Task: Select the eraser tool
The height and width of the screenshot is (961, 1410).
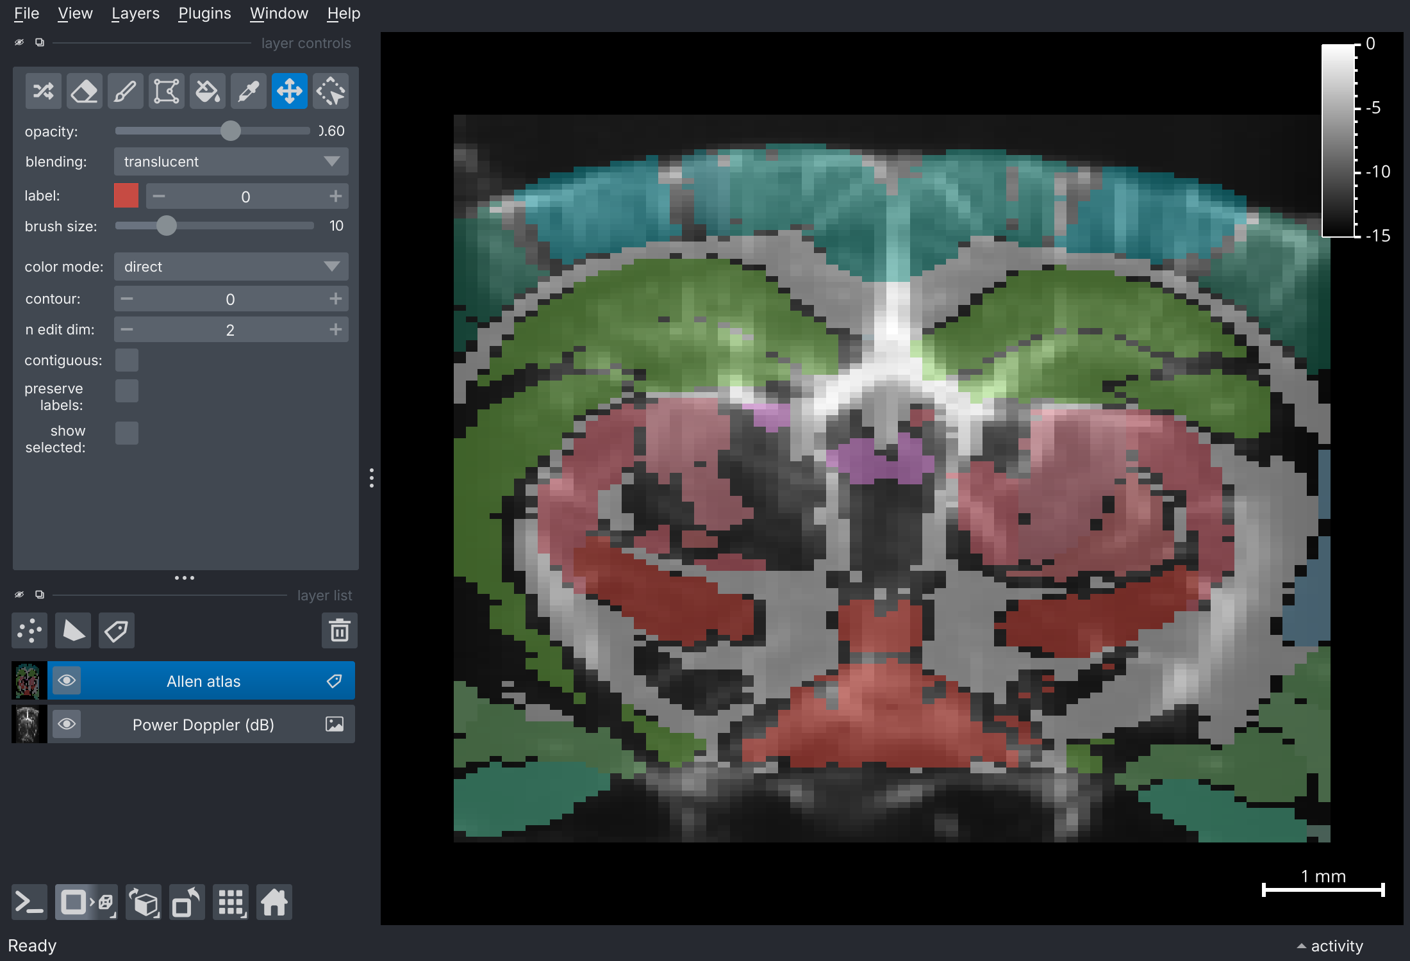Action: pos(84,90)
